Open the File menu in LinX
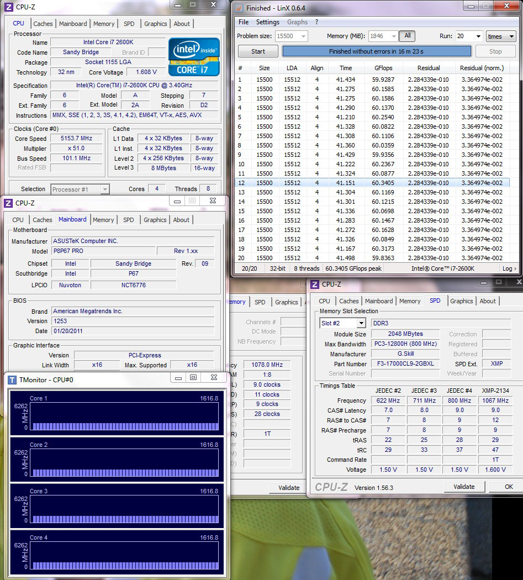 tap(243, 22)
